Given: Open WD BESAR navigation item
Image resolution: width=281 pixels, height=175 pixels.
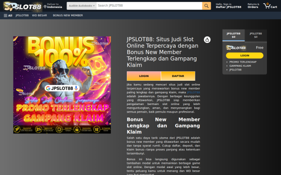Looking at the screenshot, I should [39, 15].
